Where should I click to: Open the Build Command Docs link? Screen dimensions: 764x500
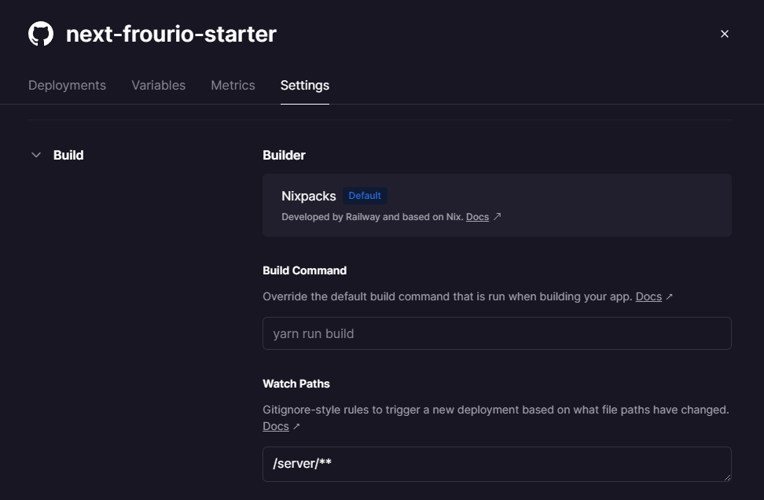[x=648, y=296]
